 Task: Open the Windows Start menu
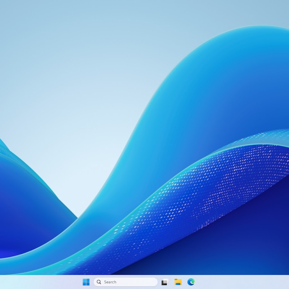click(x=86, y=282)
